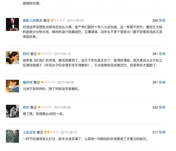The width and height of the screenshot is (176, 151).
Task: Click date 2017-08-08 on 舒农's review
Action: [x=62, y=108]
